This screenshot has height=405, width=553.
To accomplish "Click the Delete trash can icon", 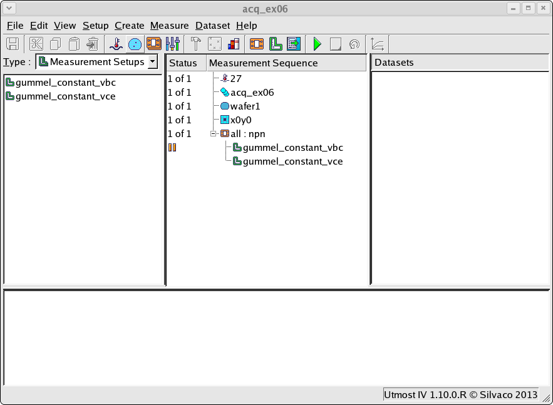I will click(93, 44).
